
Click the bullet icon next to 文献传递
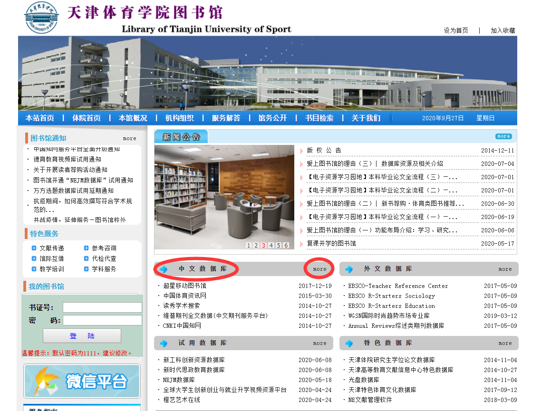[x=34, y=248]
